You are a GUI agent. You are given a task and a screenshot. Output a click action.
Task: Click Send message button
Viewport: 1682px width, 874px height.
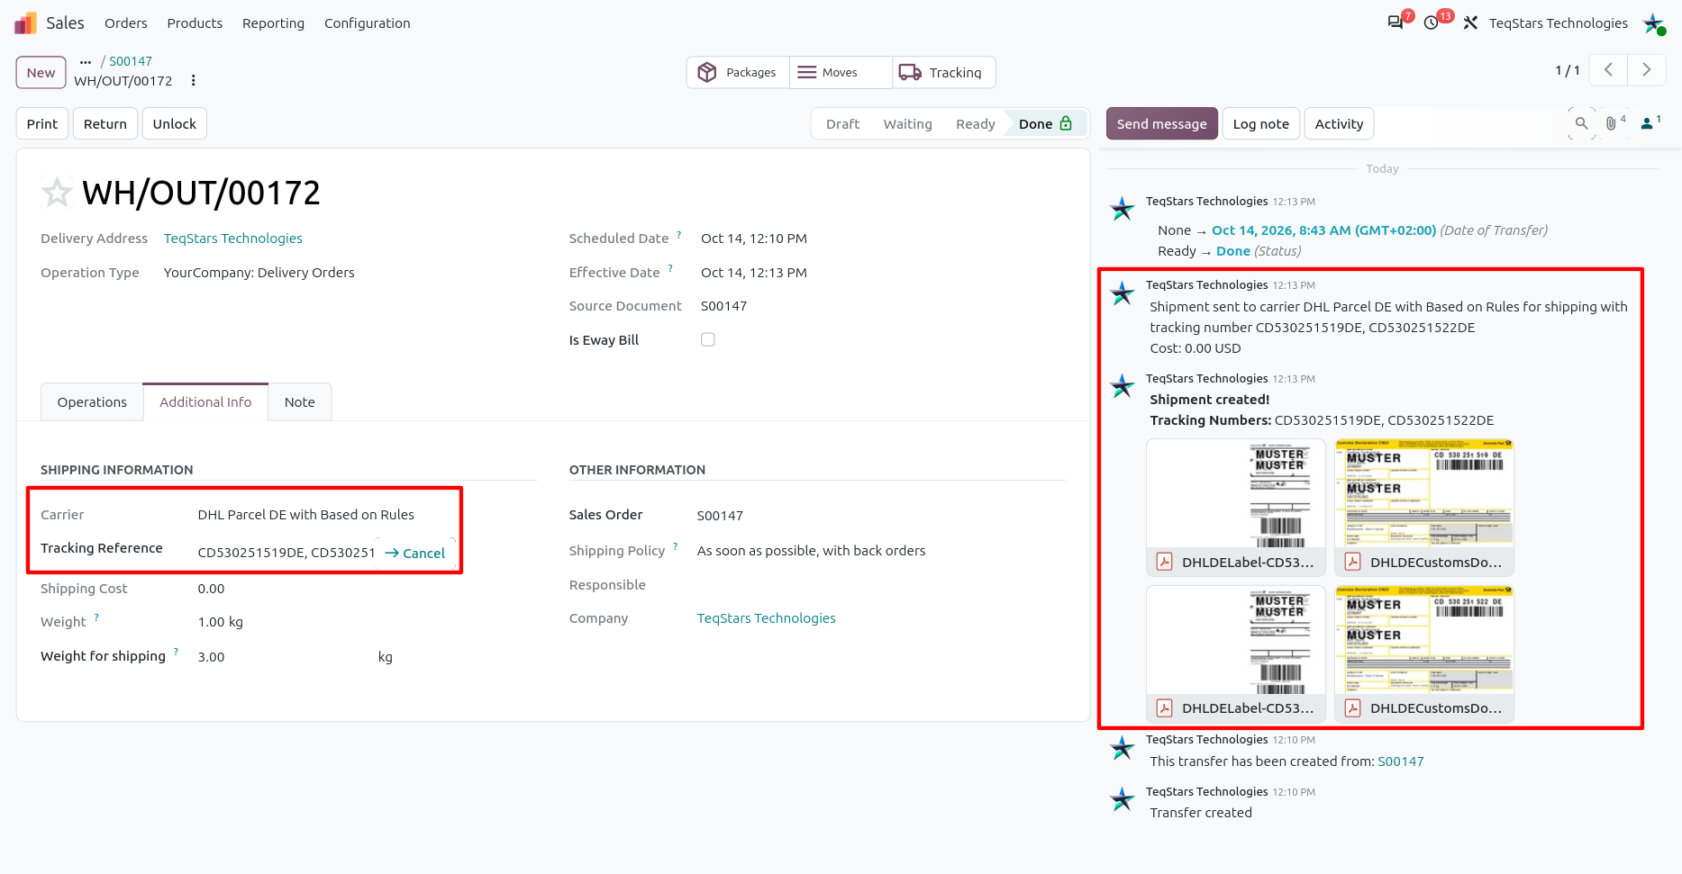click(1161, 124)
